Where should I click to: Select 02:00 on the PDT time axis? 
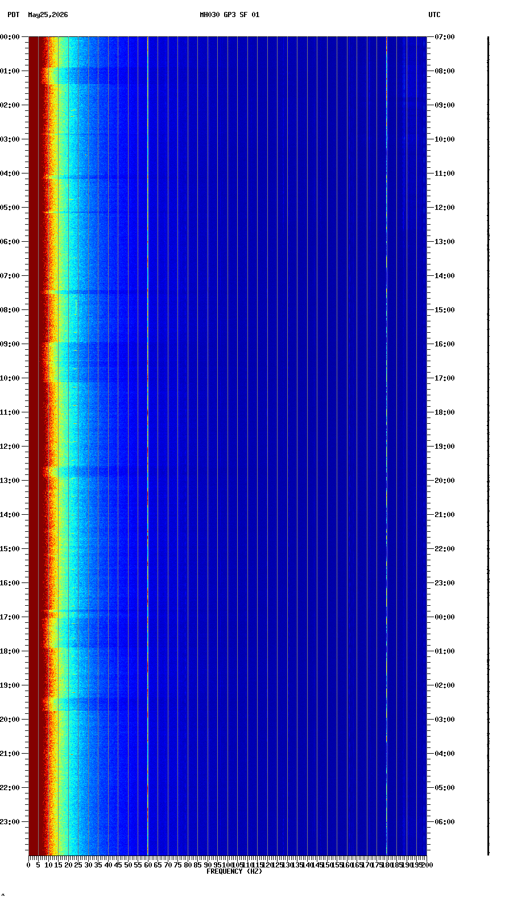point(10,105)
